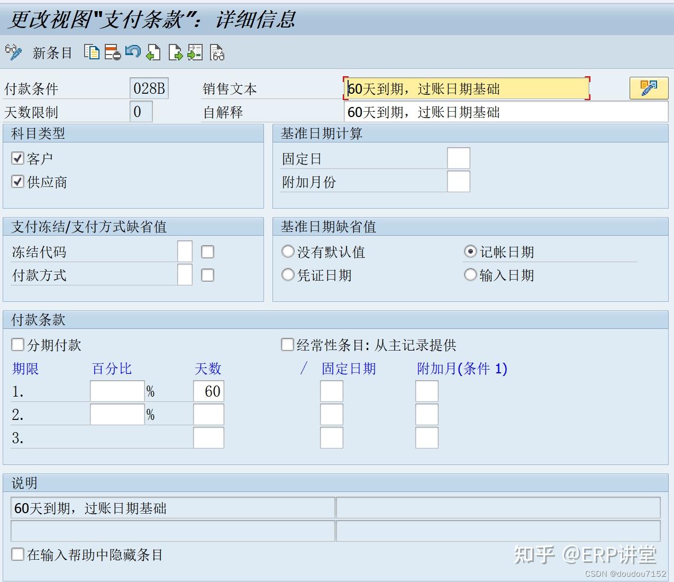Click the 说明 line containing 60天到期，过账日期基础
The width and height of the screenshot is (674, 582).
[x=172, y=508]
